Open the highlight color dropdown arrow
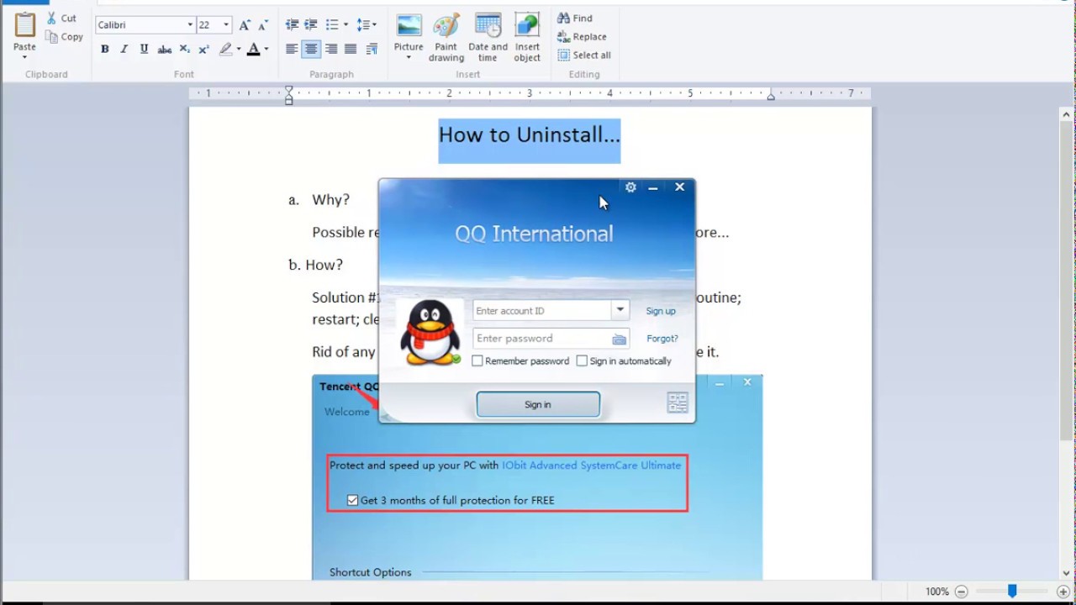This screenshot has width=1076, height=605. (x=239, y=50)
